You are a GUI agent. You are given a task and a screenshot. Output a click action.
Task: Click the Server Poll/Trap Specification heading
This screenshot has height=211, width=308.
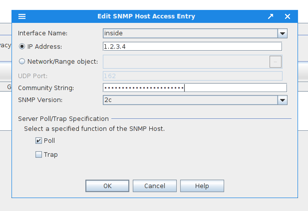click(x=63, y=119)
